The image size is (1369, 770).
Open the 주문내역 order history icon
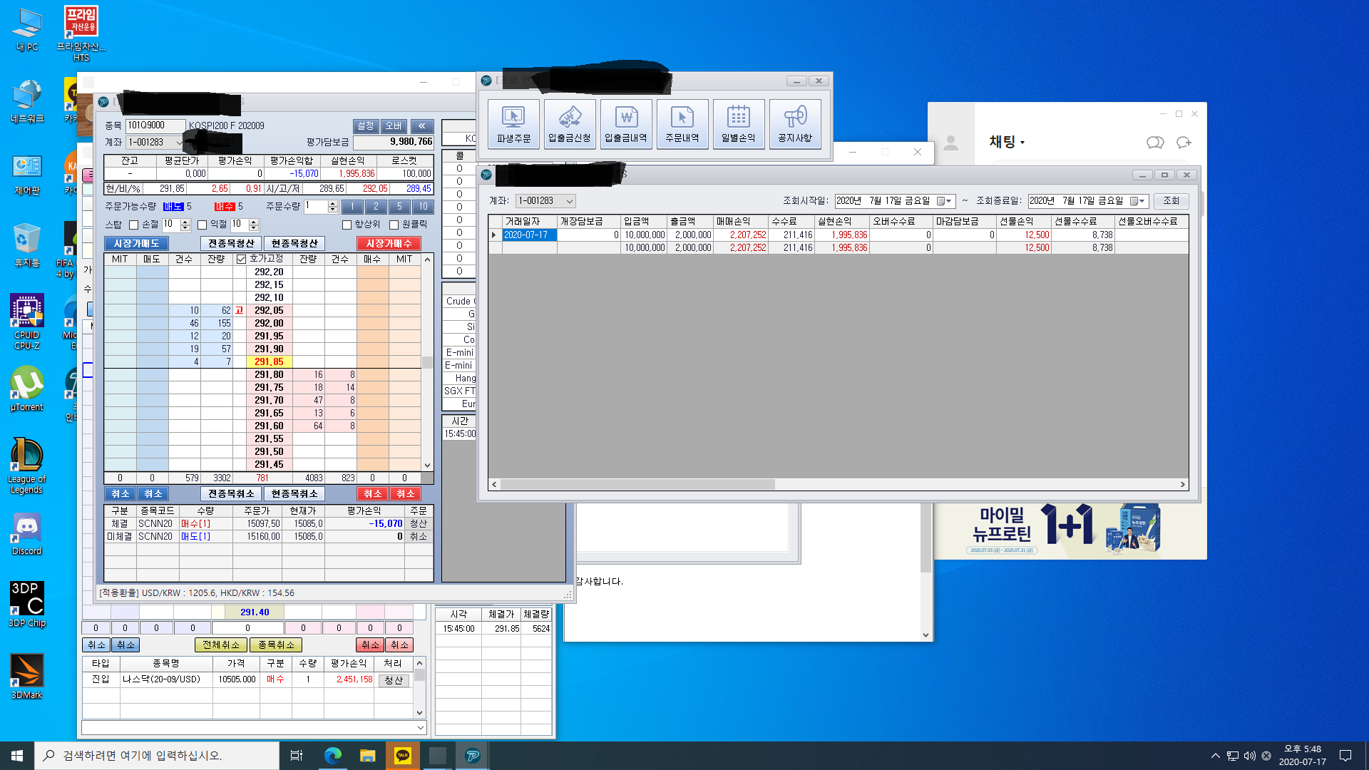coord(682,124)
